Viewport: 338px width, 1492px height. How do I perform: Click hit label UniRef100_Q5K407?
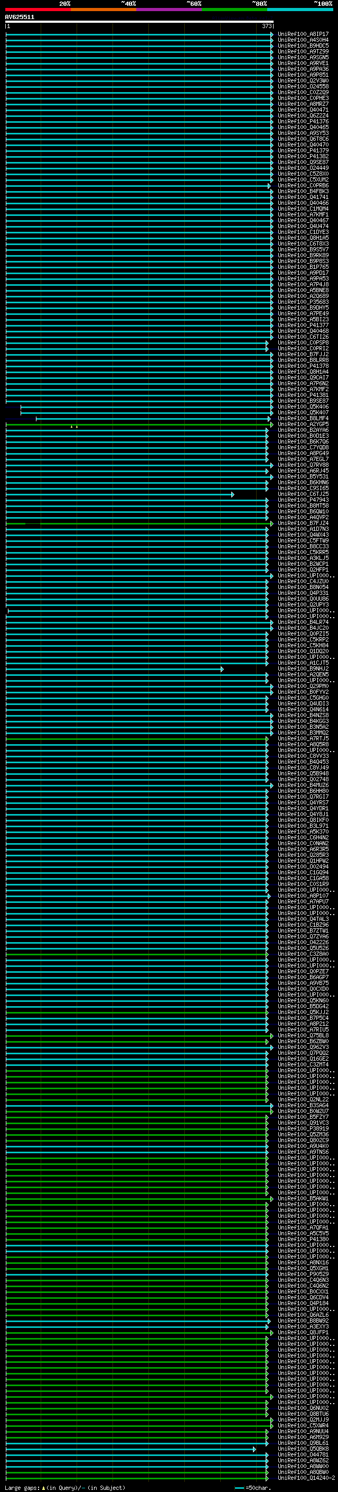click(x=303, y=412)
